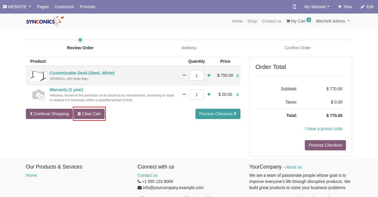
Task: Click the 'I have a promo code' link
Action: click(324, 129)
